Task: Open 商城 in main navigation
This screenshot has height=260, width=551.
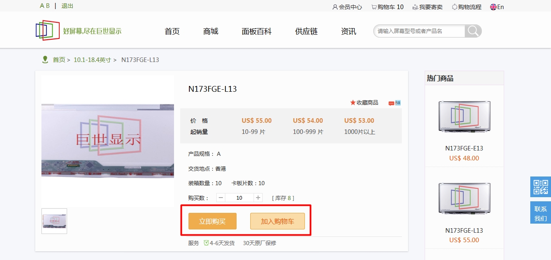Action: click(x=210, y=31)
